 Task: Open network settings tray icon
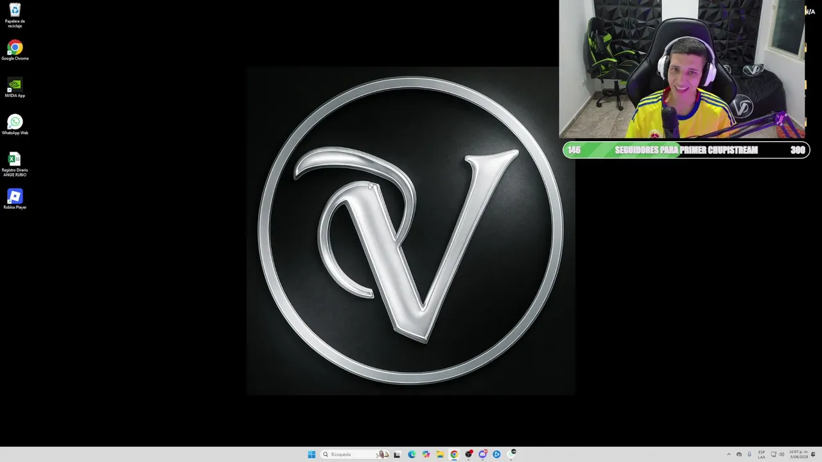point(774,454)
